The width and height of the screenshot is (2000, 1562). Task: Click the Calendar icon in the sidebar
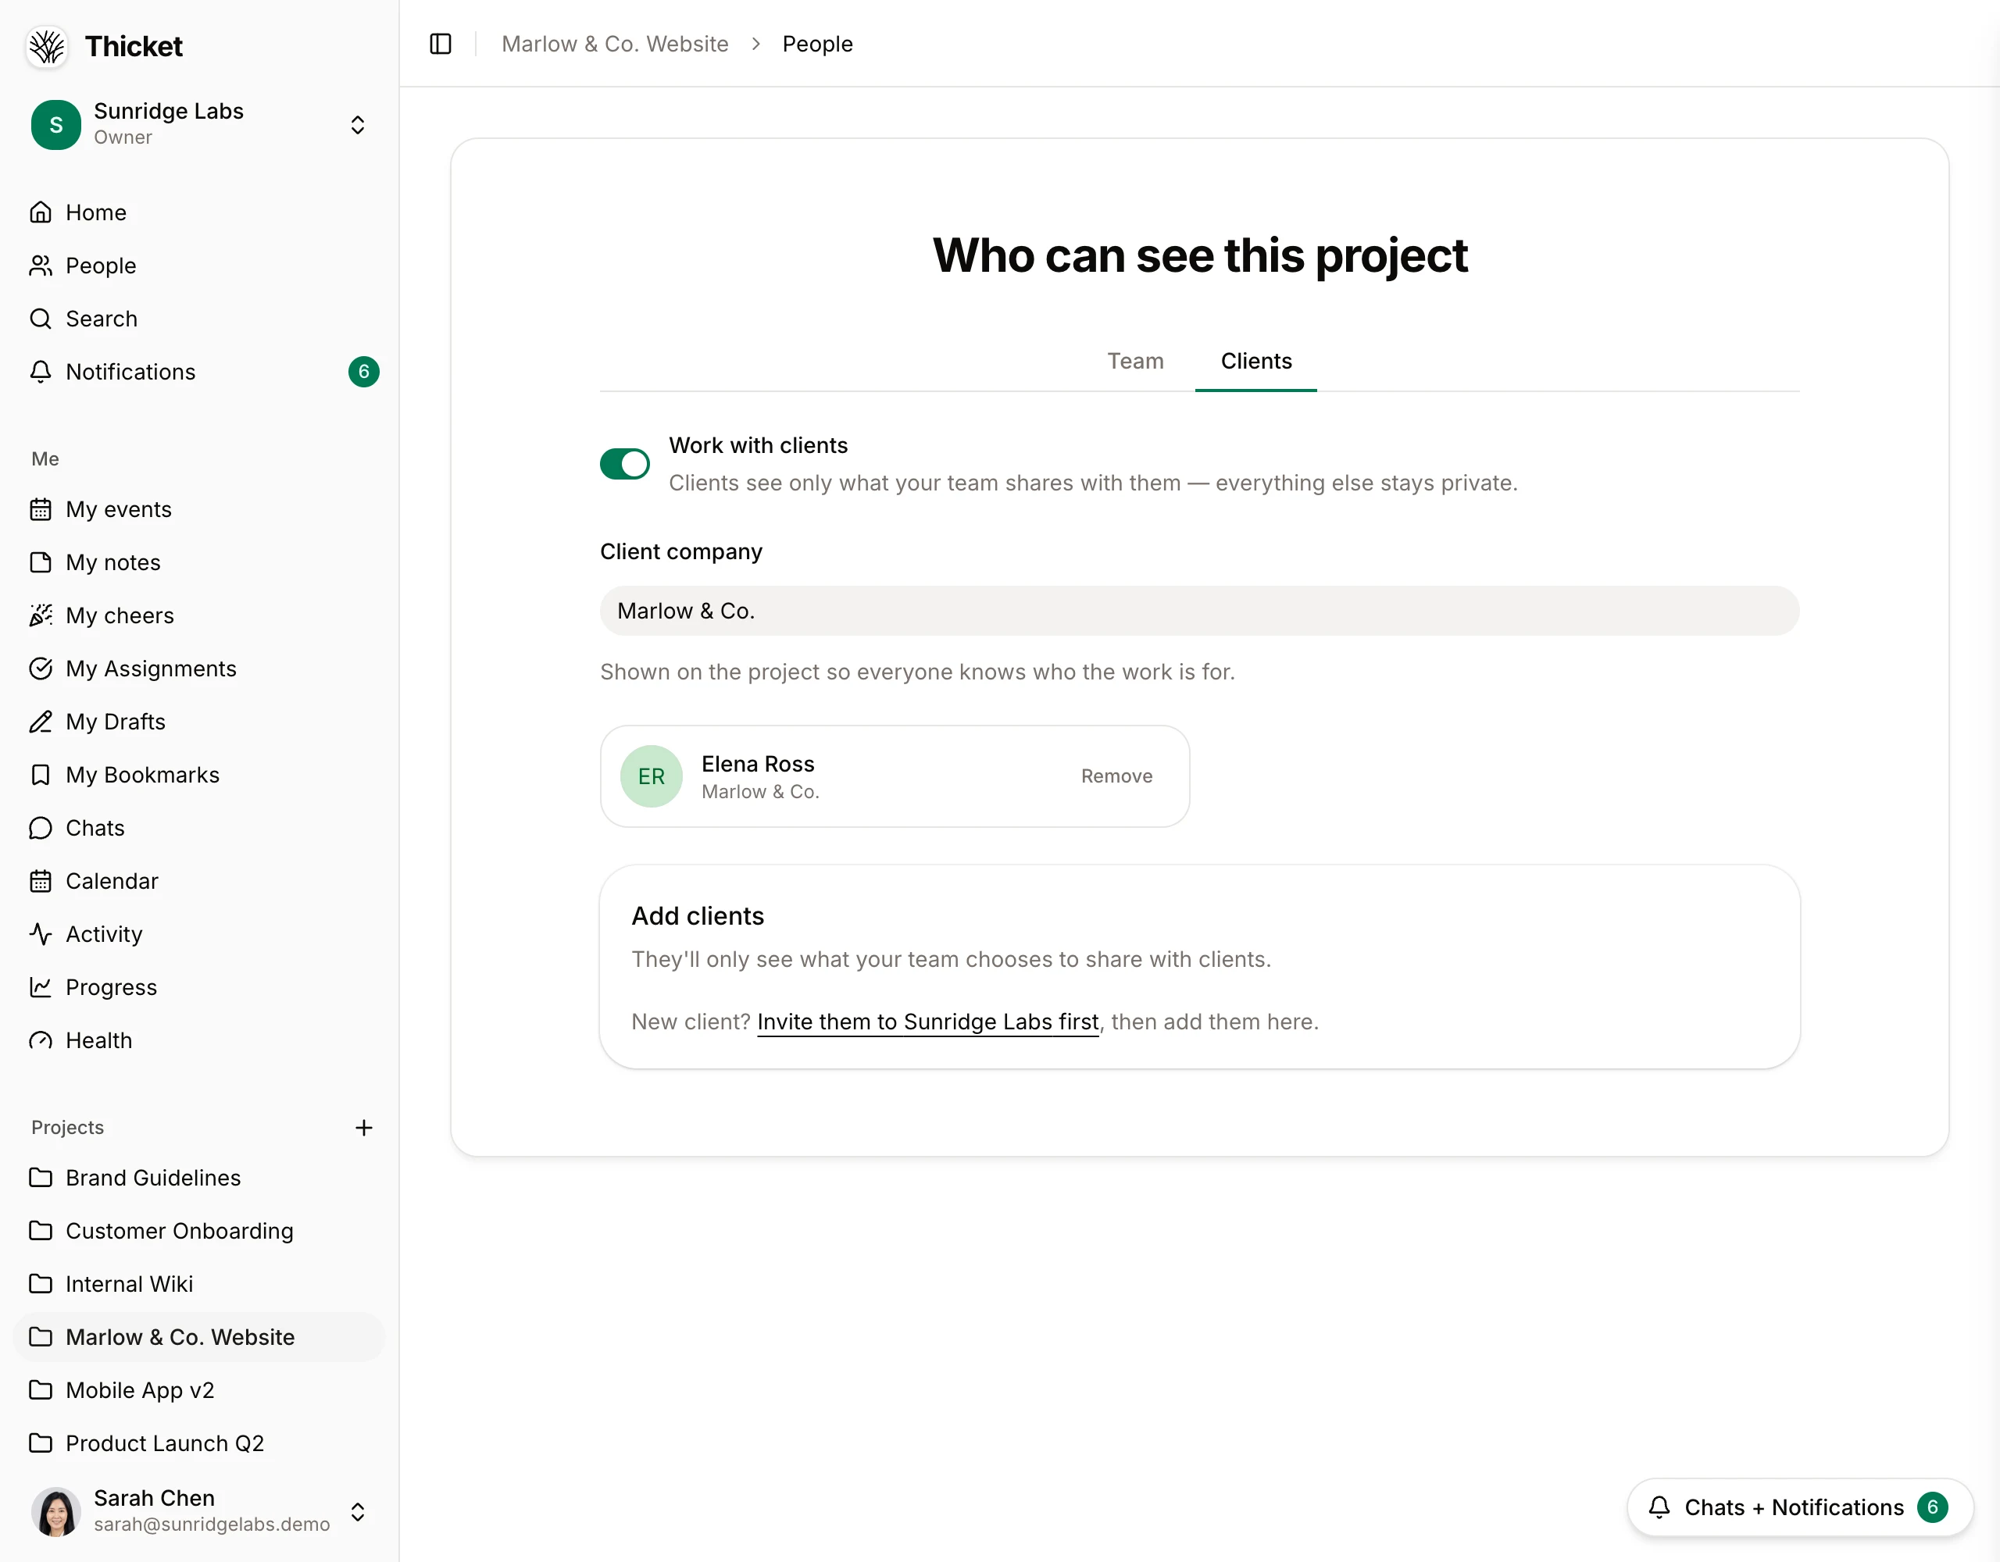coord(41,881)
